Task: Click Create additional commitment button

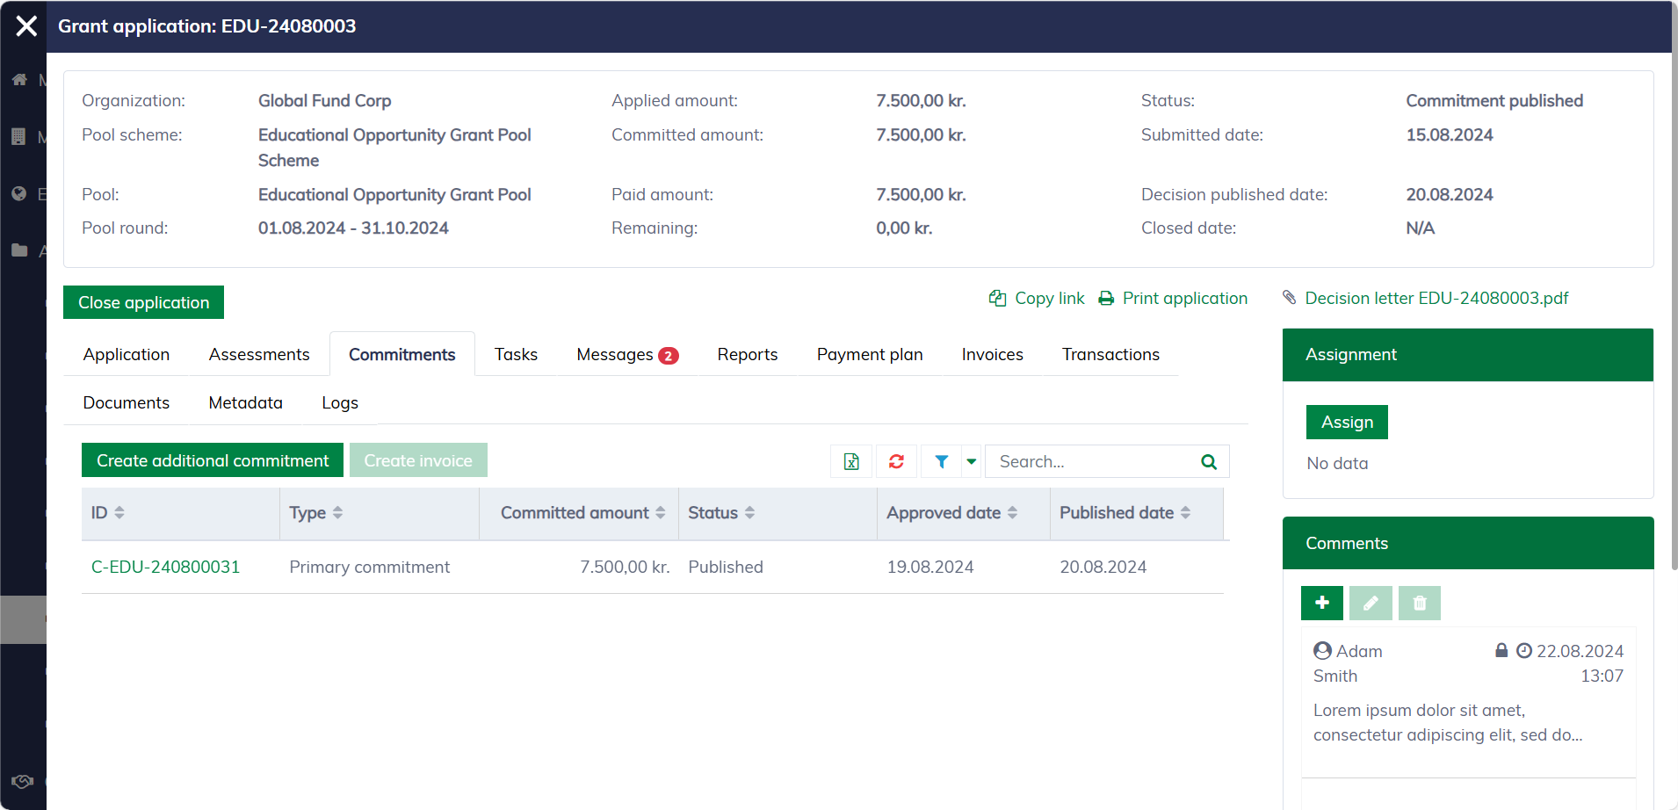Action: (213, 460)
